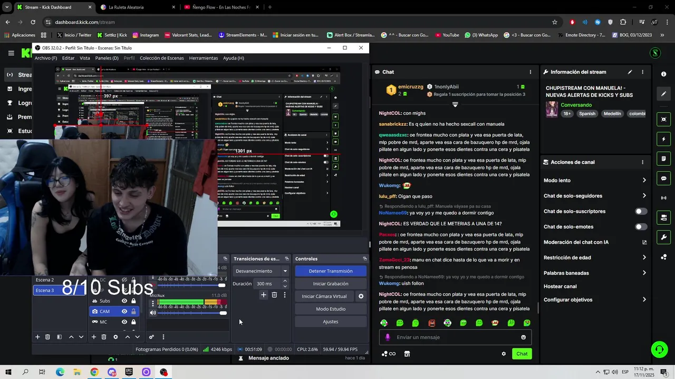Delete the selected scene in OBS
This screenshot has width=675, height=379.
point(47,337)
